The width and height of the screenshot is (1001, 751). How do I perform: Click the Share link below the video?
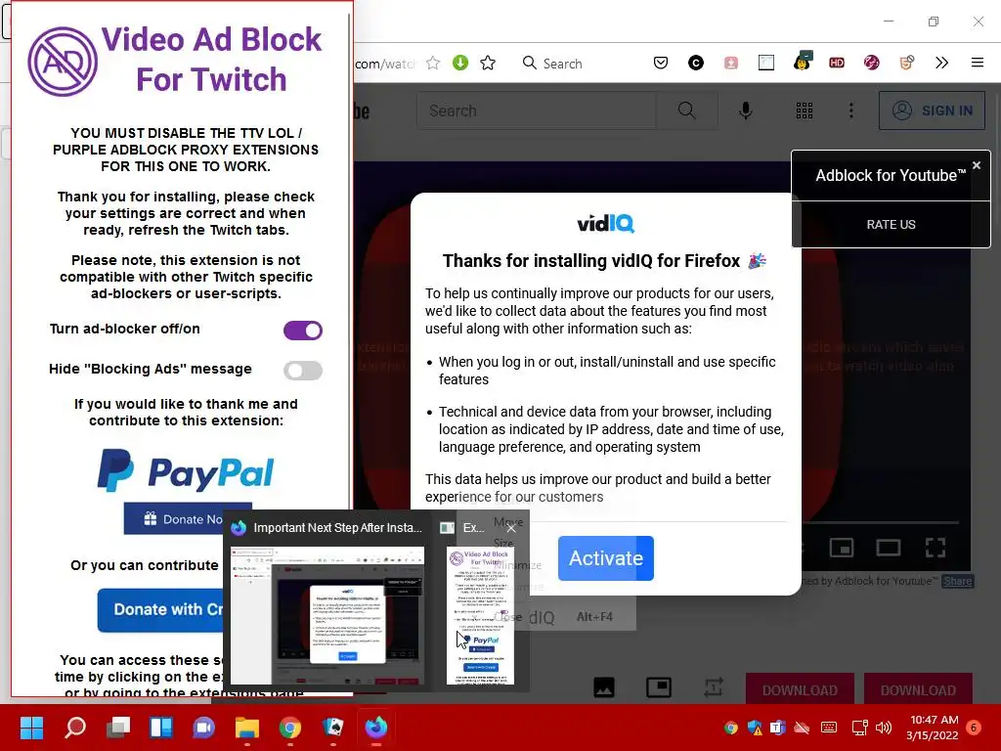coord(958,581)
